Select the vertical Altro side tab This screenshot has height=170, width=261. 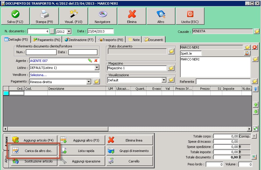[6, 159]
